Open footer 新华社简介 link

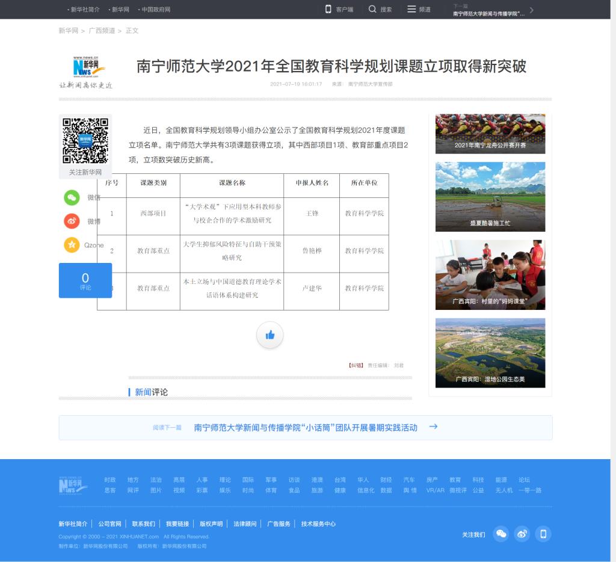pyautogui.click(x=73, y=524)
